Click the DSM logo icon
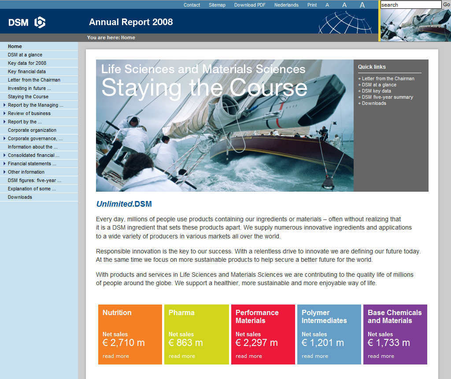The image size is (451, 379). pos(40,22)
